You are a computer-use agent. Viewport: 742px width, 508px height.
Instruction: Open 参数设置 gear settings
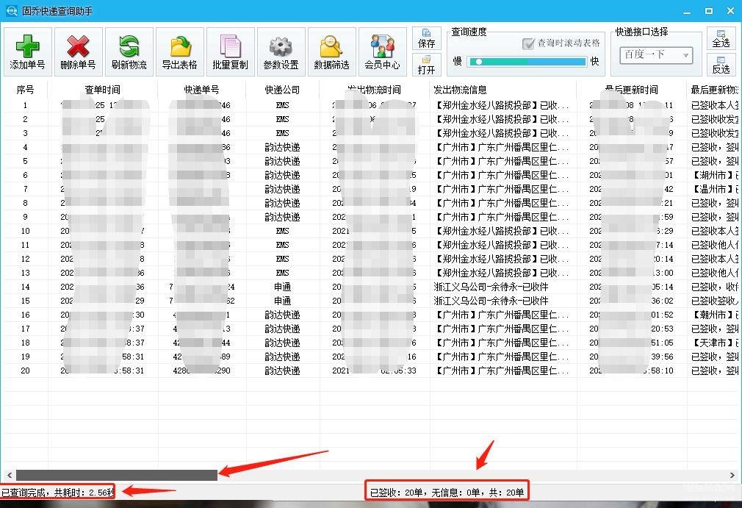click(x=281, y=51)
